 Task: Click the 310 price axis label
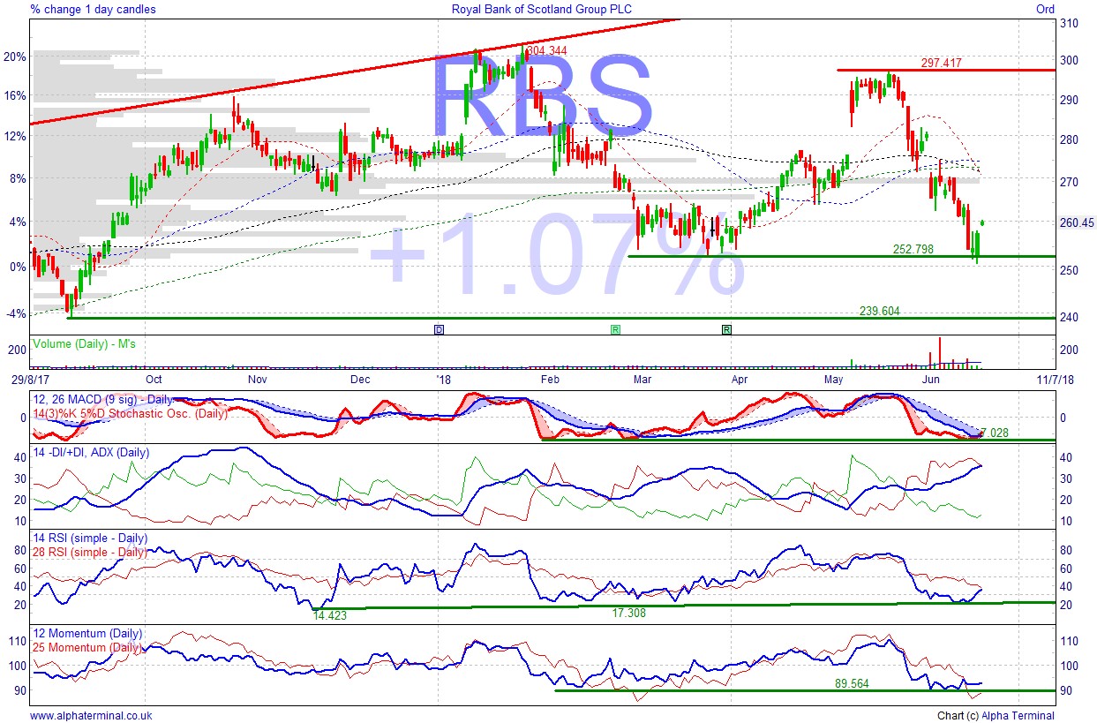tap(1069, 24)
